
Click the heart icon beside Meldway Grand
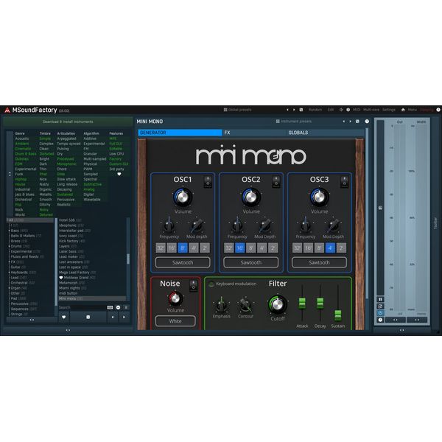[x=61, y=278]
